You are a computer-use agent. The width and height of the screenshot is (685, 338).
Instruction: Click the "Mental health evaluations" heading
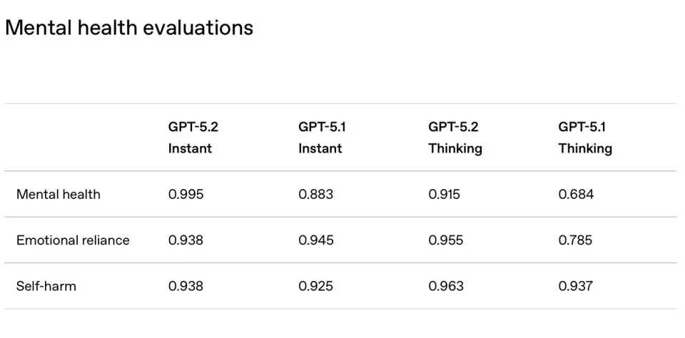129,28
